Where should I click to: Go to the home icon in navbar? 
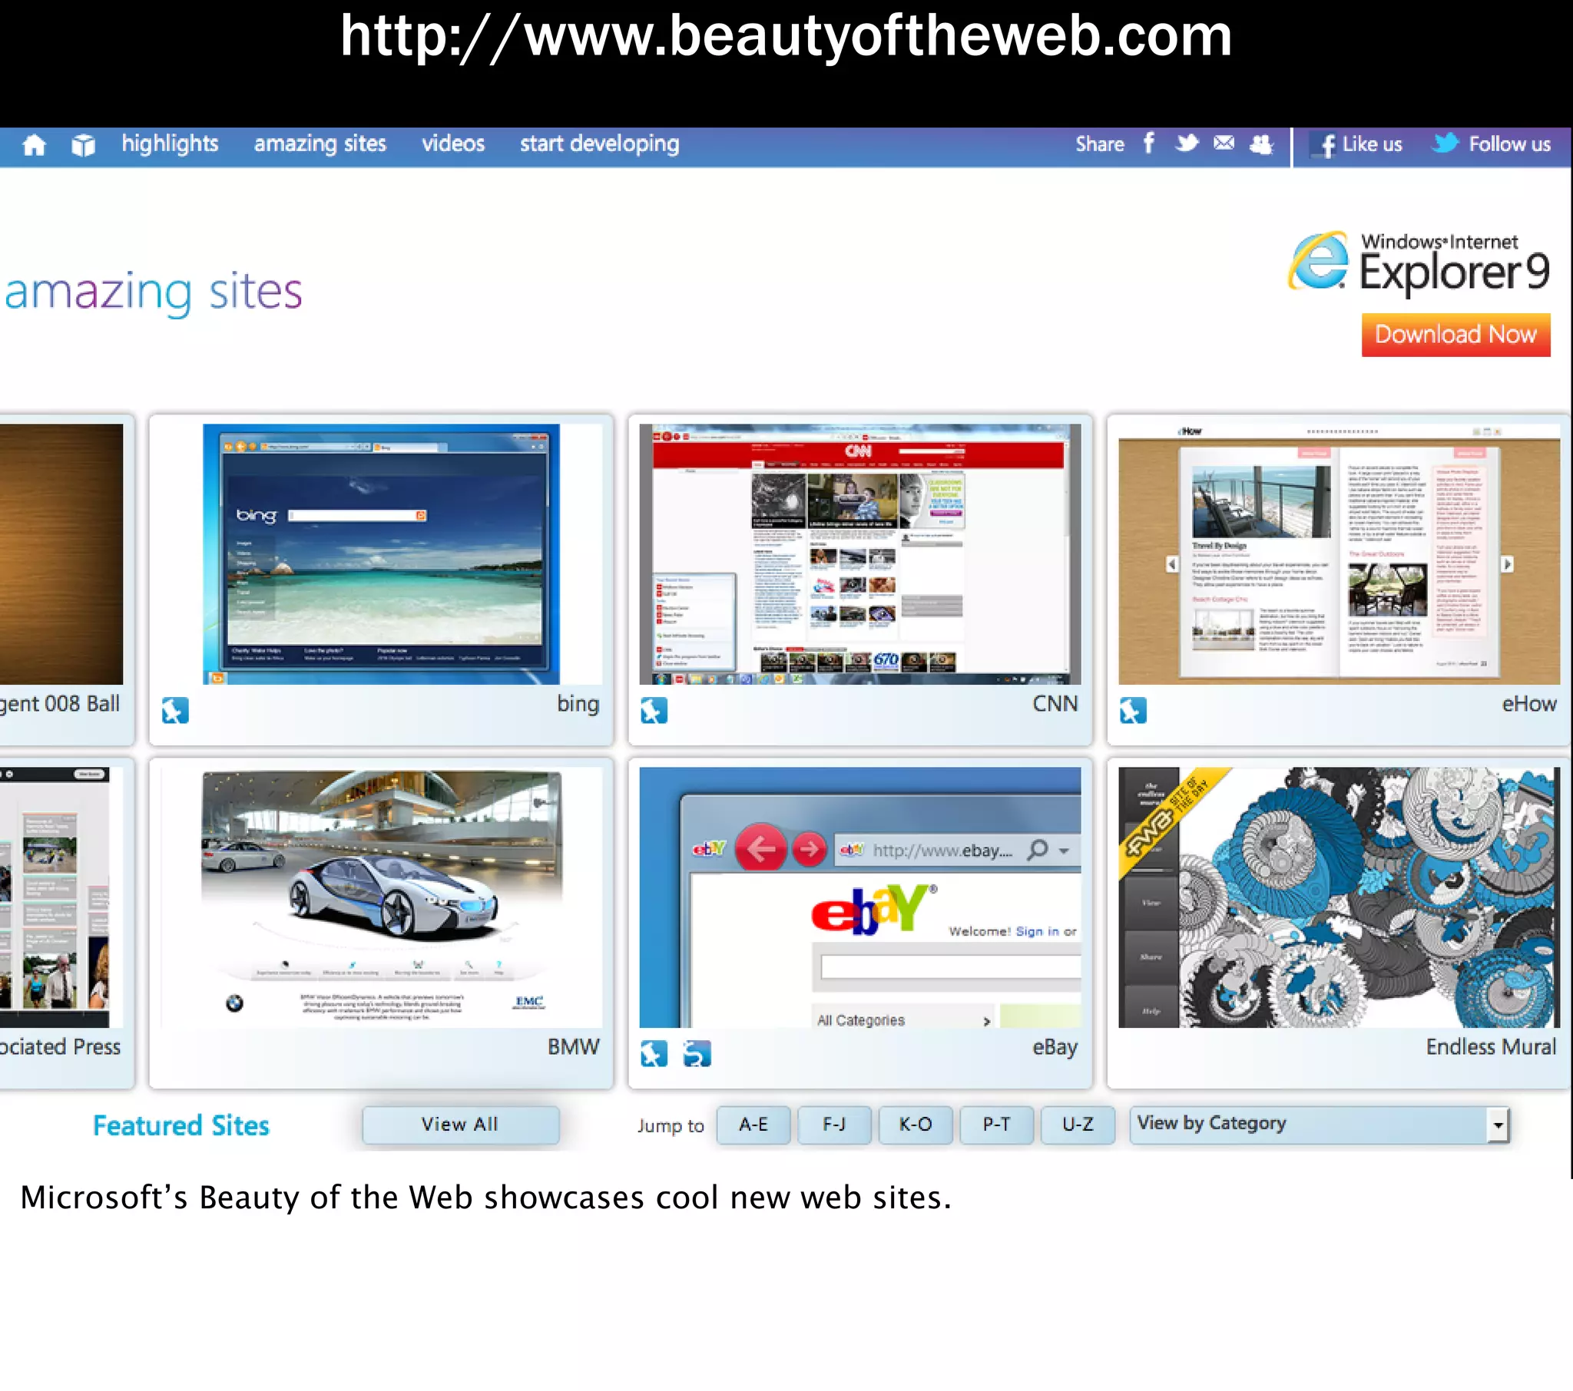34,144
